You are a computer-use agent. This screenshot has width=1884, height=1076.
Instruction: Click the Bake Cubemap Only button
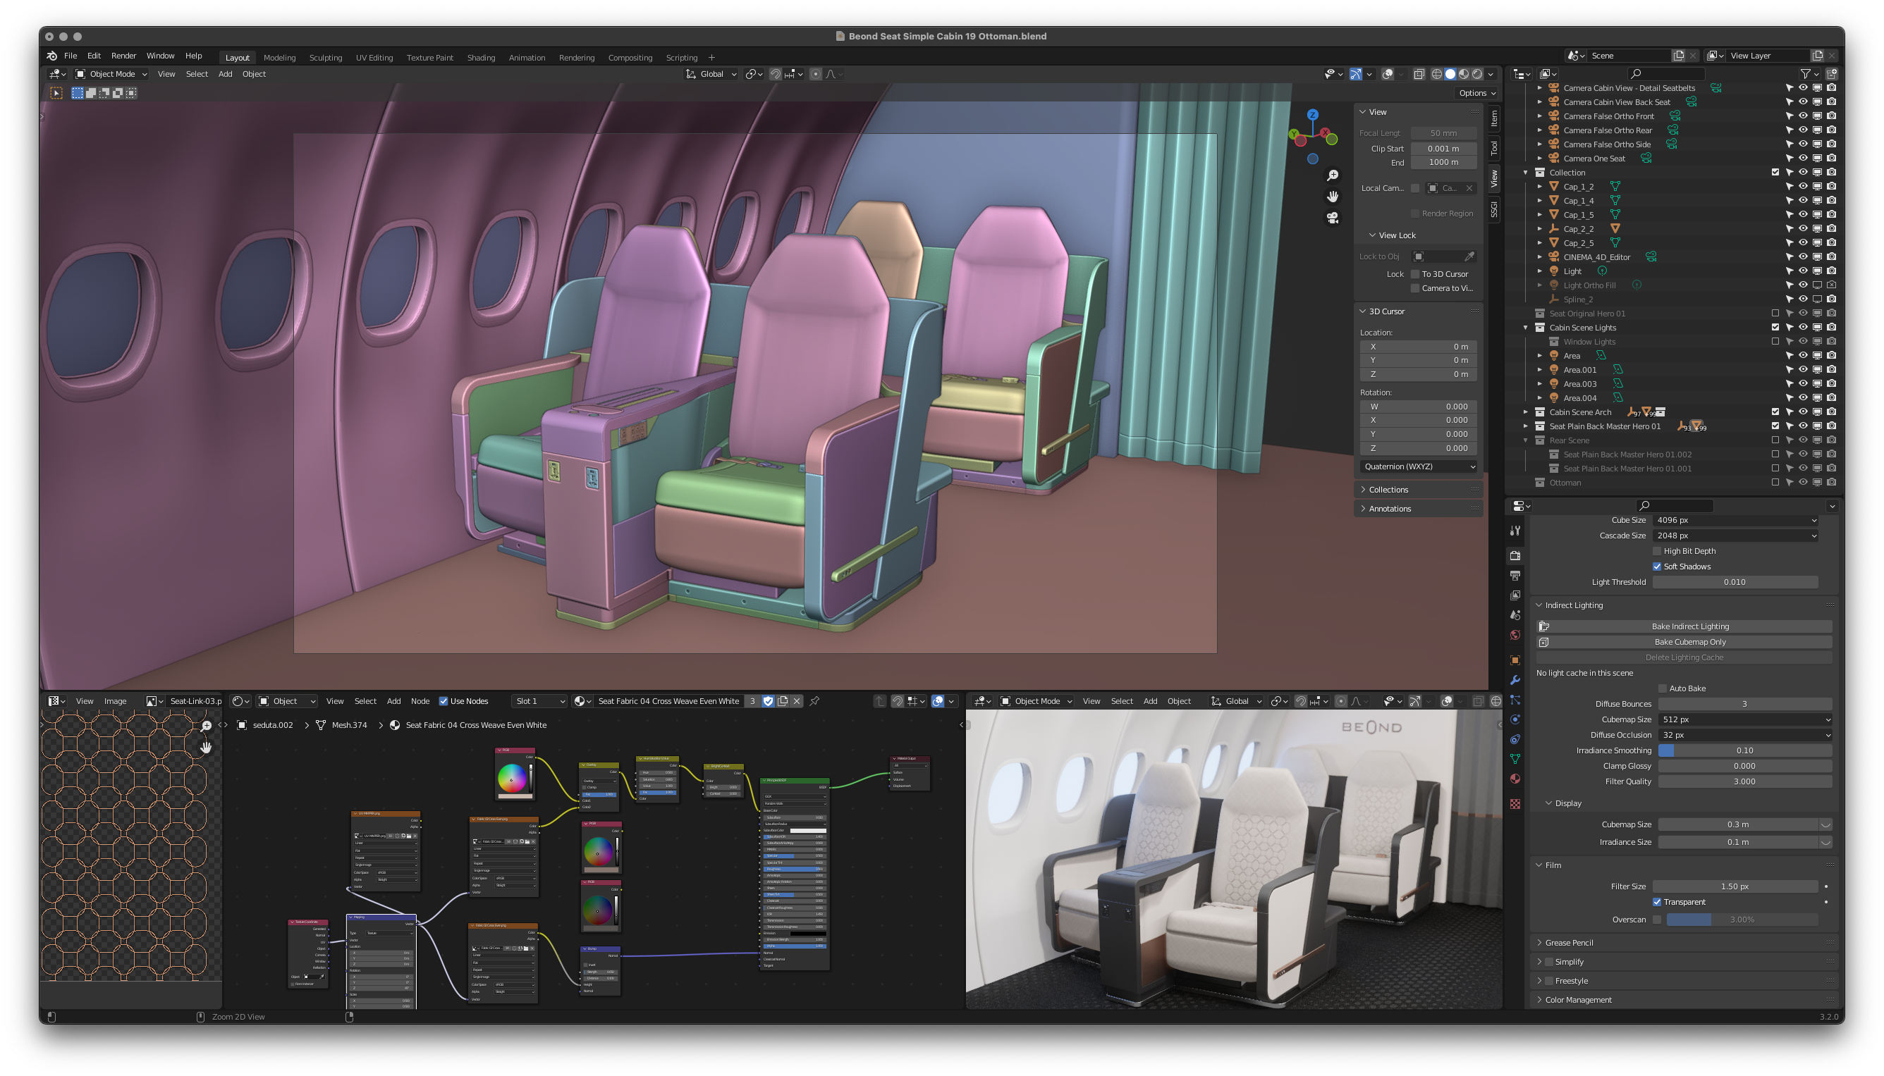tap(1689, 642)
